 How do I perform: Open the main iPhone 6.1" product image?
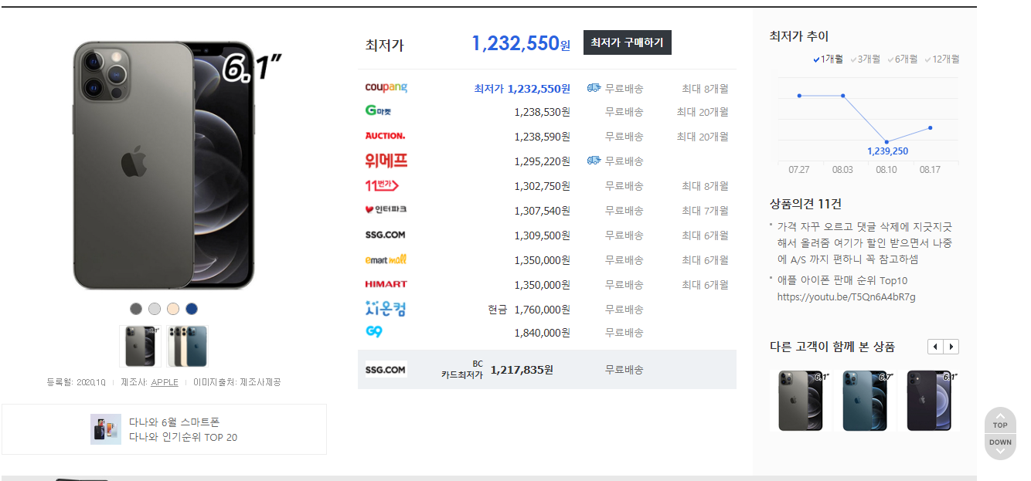[164, 166]
